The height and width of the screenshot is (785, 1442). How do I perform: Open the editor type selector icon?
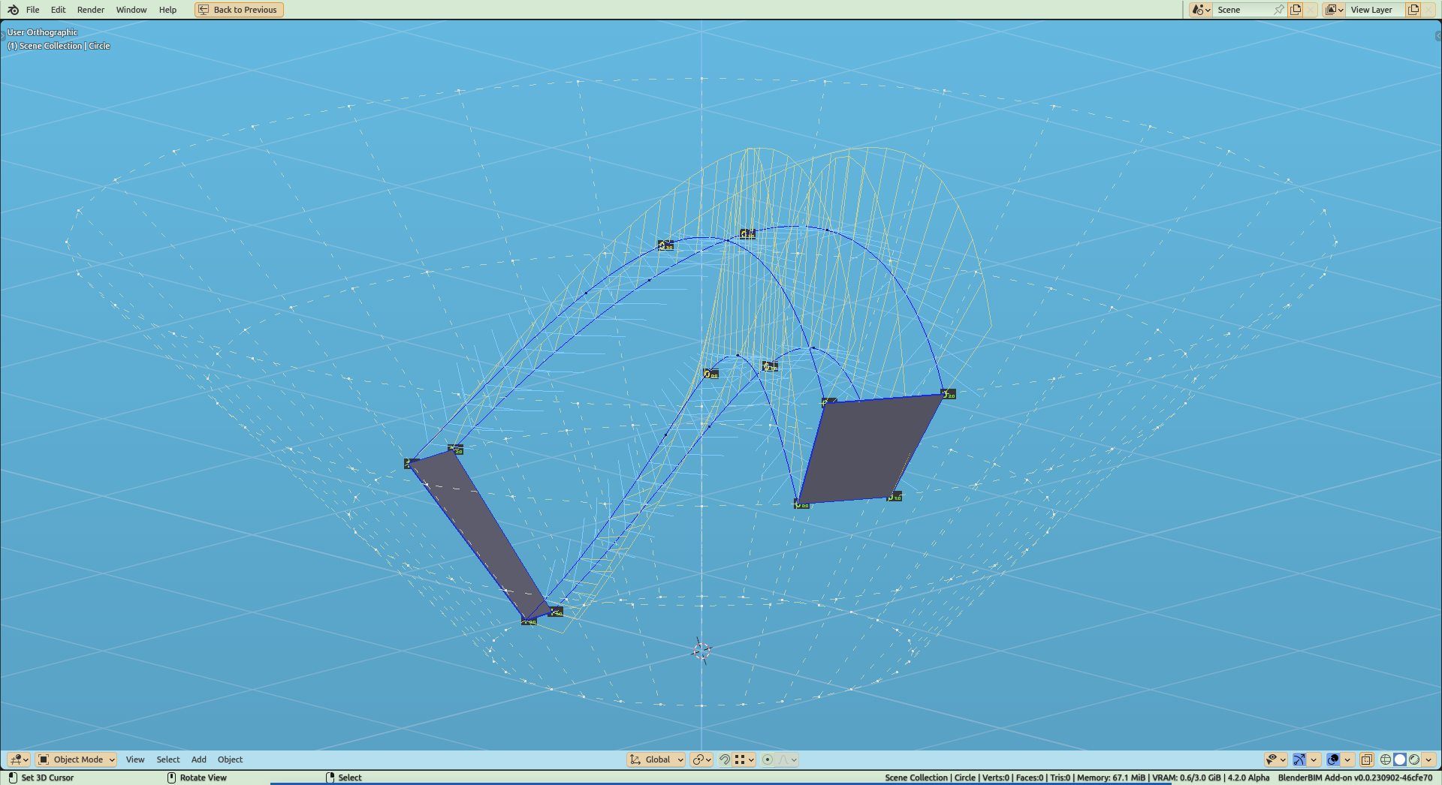pyautogui.click(x=19, y=759)
